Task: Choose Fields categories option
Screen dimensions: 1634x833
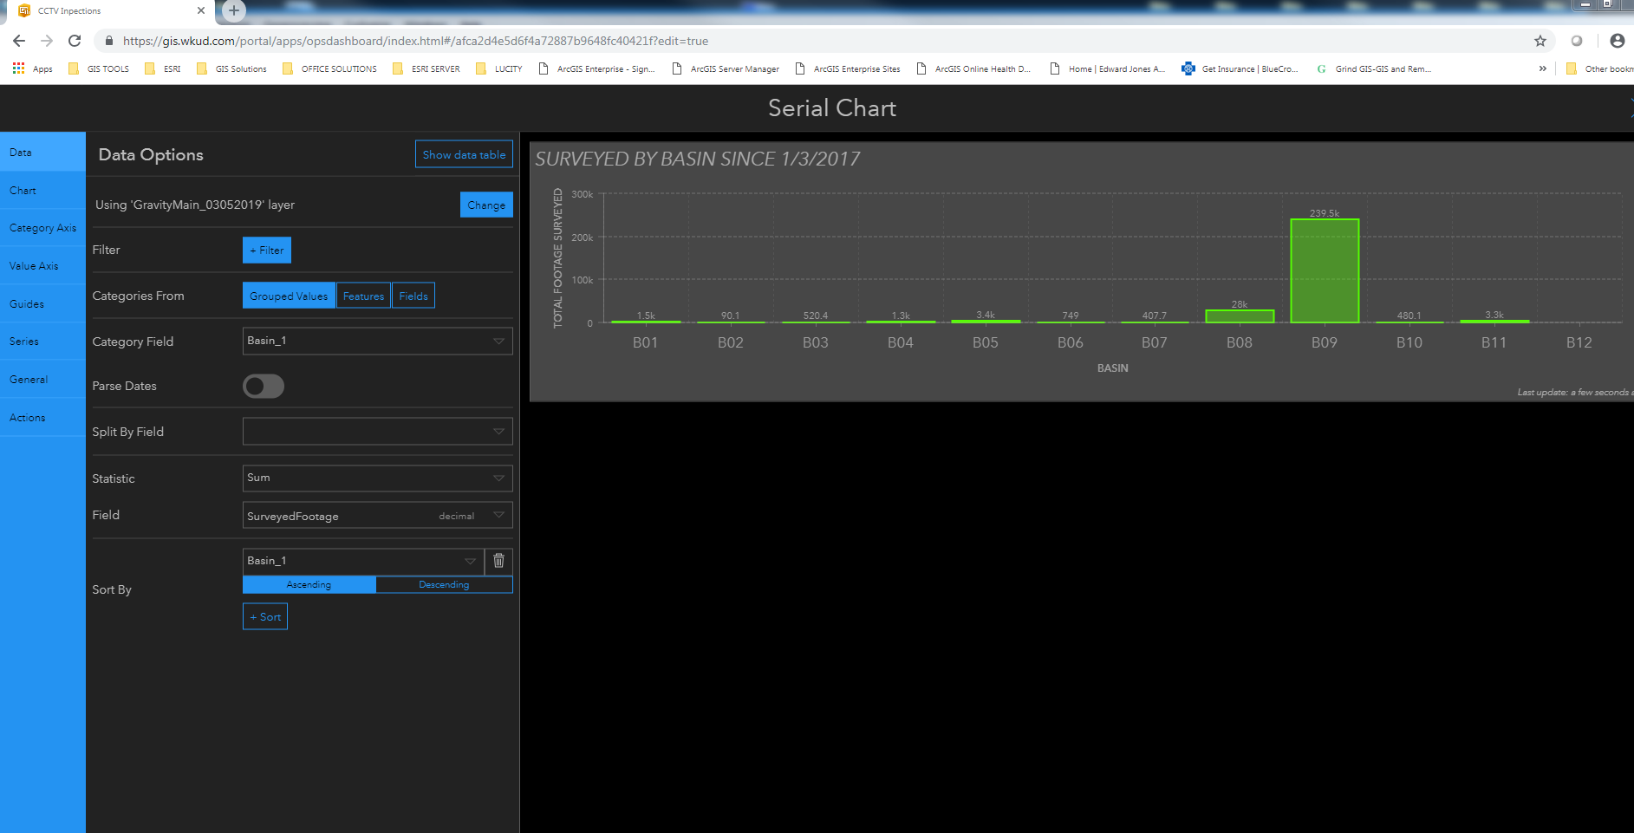Action: [x=413, y=296]
